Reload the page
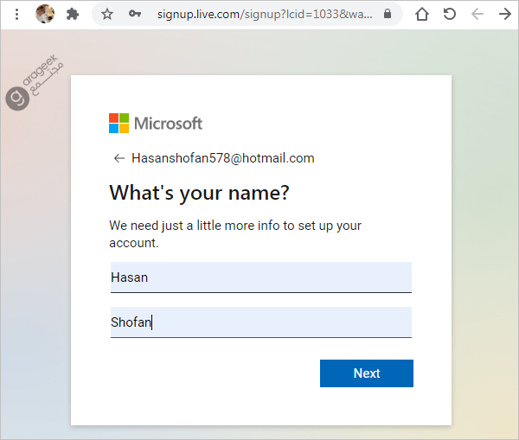Viewport: 519px width, 440px height. tap(450, 14)
